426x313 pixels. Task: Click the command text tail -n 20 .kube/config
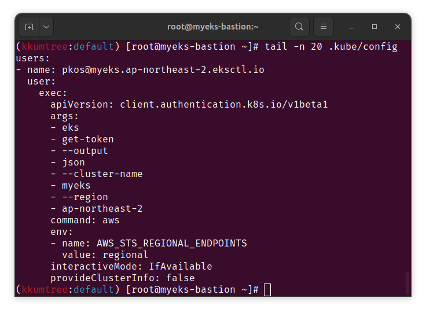(x=331, y=46)
